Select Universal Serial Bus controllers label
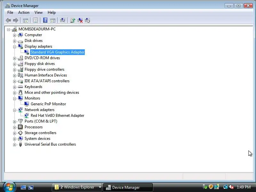The height and width of the screenshot is (192, 256). coord(50,144)
